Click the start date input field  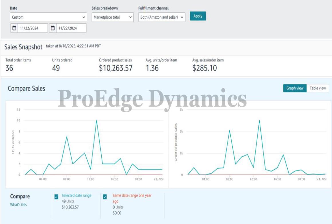33,28
